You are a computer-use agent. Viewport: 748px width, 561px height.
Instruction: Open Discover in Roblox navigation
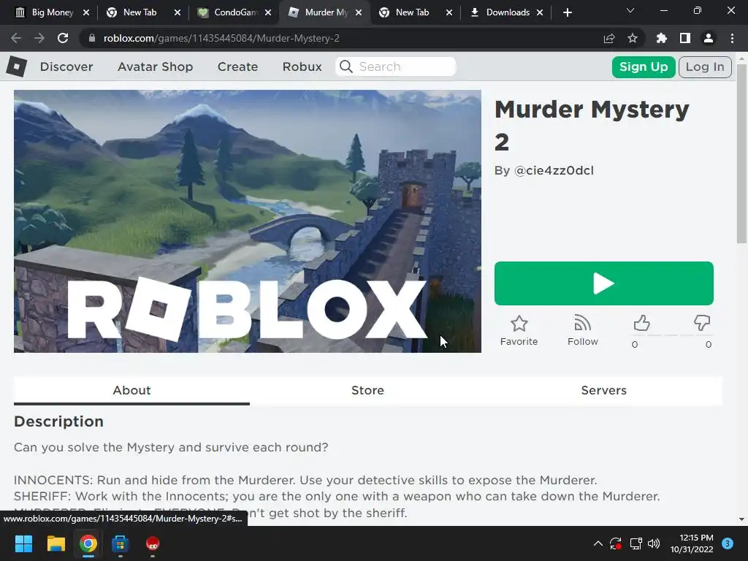pos(66,66)
